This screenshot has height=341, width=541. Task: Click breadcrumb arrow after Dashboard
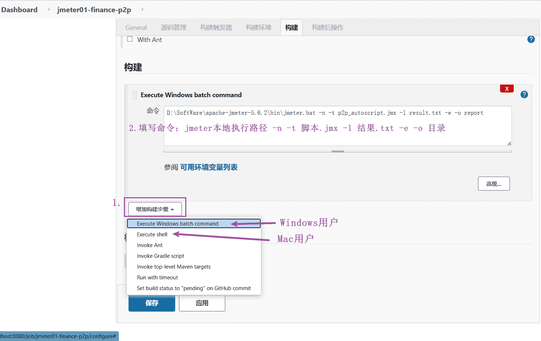click(x=49, y=9)
